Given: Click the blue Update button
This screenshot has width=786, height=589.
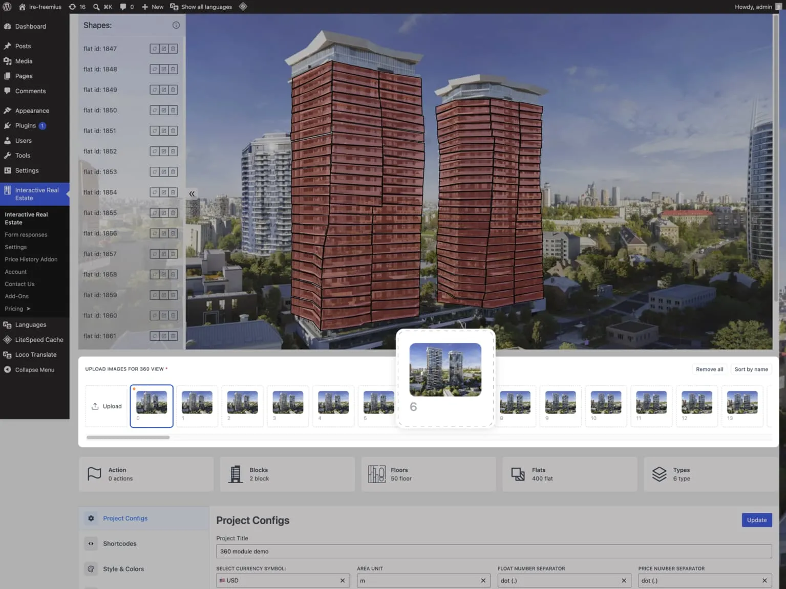Looking at the screenshot, I should [x=757, y=520].
